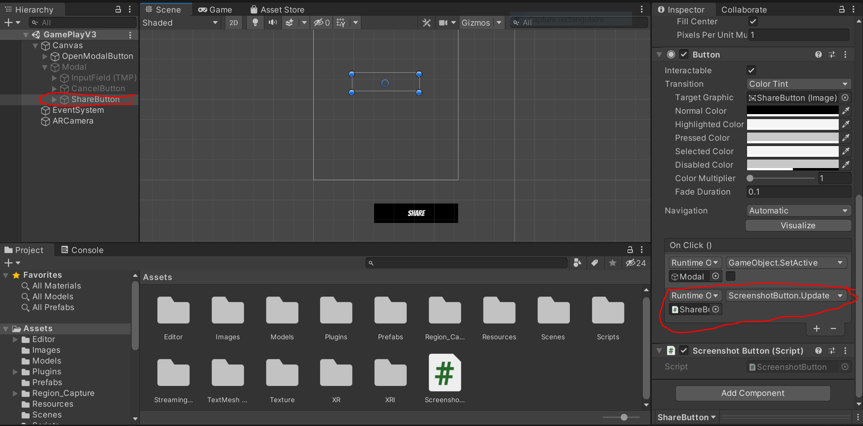Expand OpenModalButton in the Hierarchy

[45, 56]
